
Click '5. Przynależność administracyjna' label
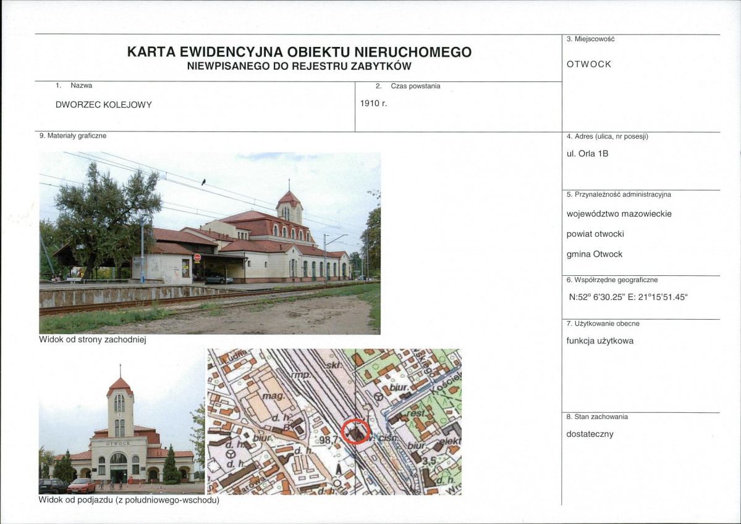[619, 194]
